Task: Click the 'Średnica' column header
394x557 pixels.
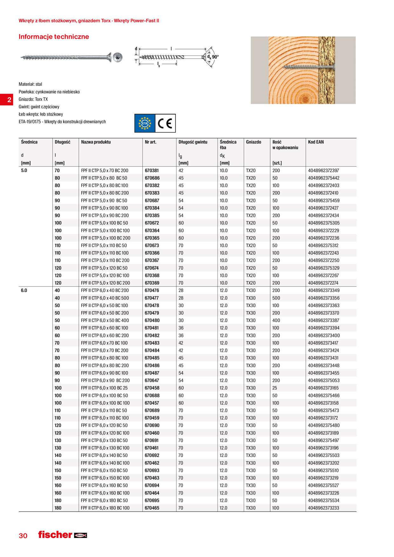Action: [29, 142]
